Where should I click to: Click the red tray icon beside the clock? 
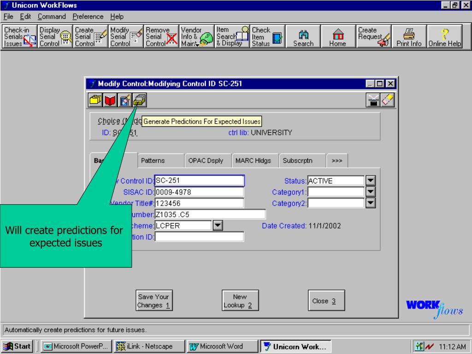click(x=430, y=347)
